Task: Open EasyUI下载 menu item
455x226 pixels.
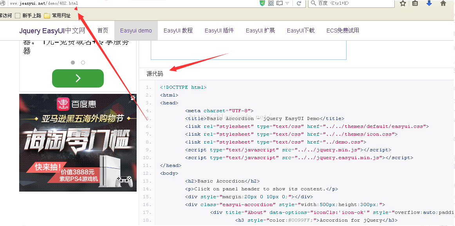Action: (x=301, y=30)
